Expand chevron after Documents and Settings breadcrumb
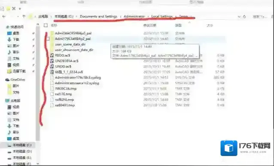274x166 pixels. (121, 17)
